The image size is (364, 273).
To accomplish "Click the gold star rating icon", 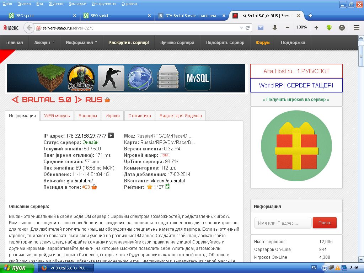I will (x=150, y=187).
